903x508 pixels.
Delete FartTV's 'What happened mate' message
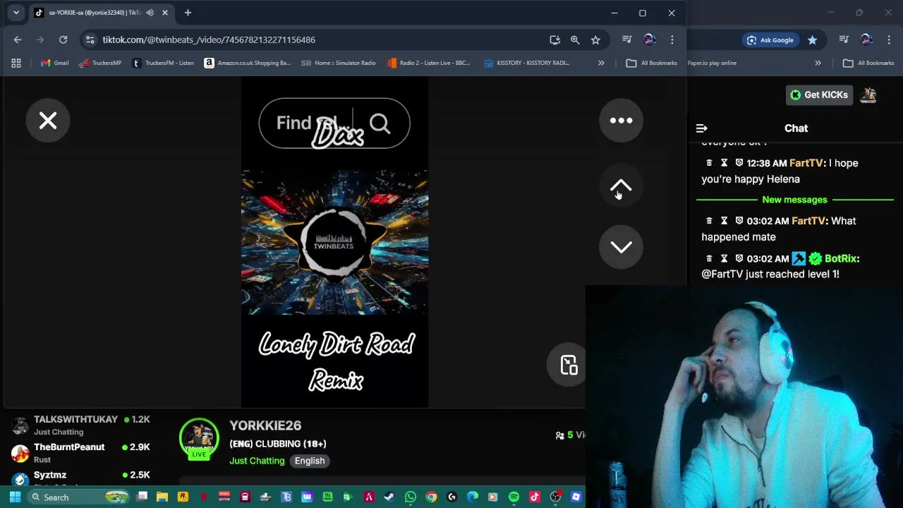tap(709, 221)
